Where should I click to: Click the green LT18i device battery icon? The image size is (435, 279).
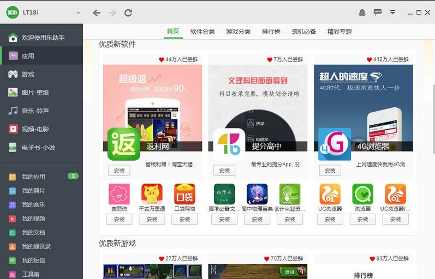click(13, 13)
